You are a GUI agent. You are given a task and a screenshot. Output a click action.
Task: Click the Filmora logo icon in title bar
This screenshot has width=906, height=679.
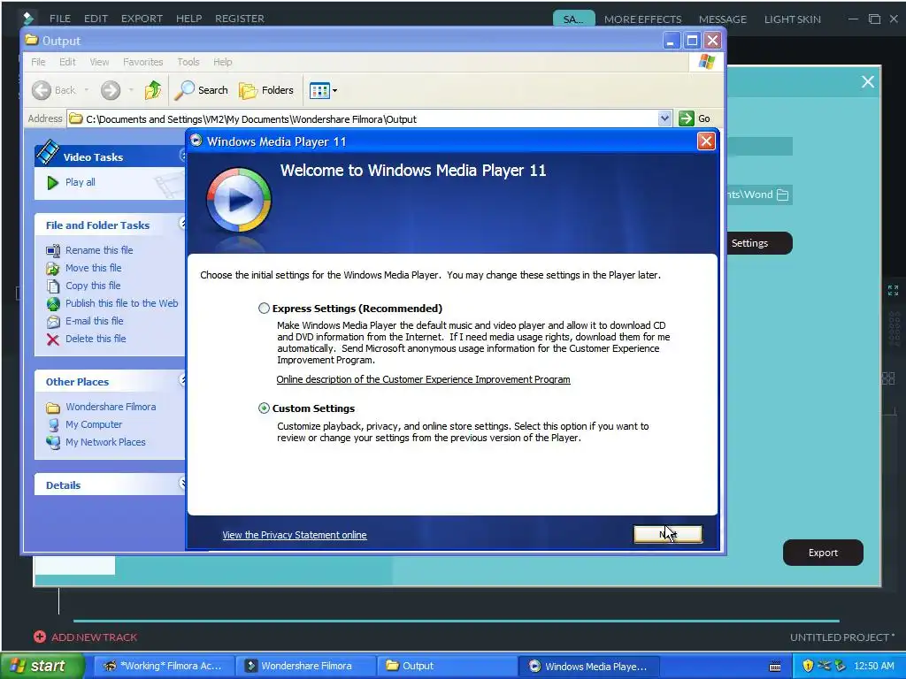(x=27, y=19)
